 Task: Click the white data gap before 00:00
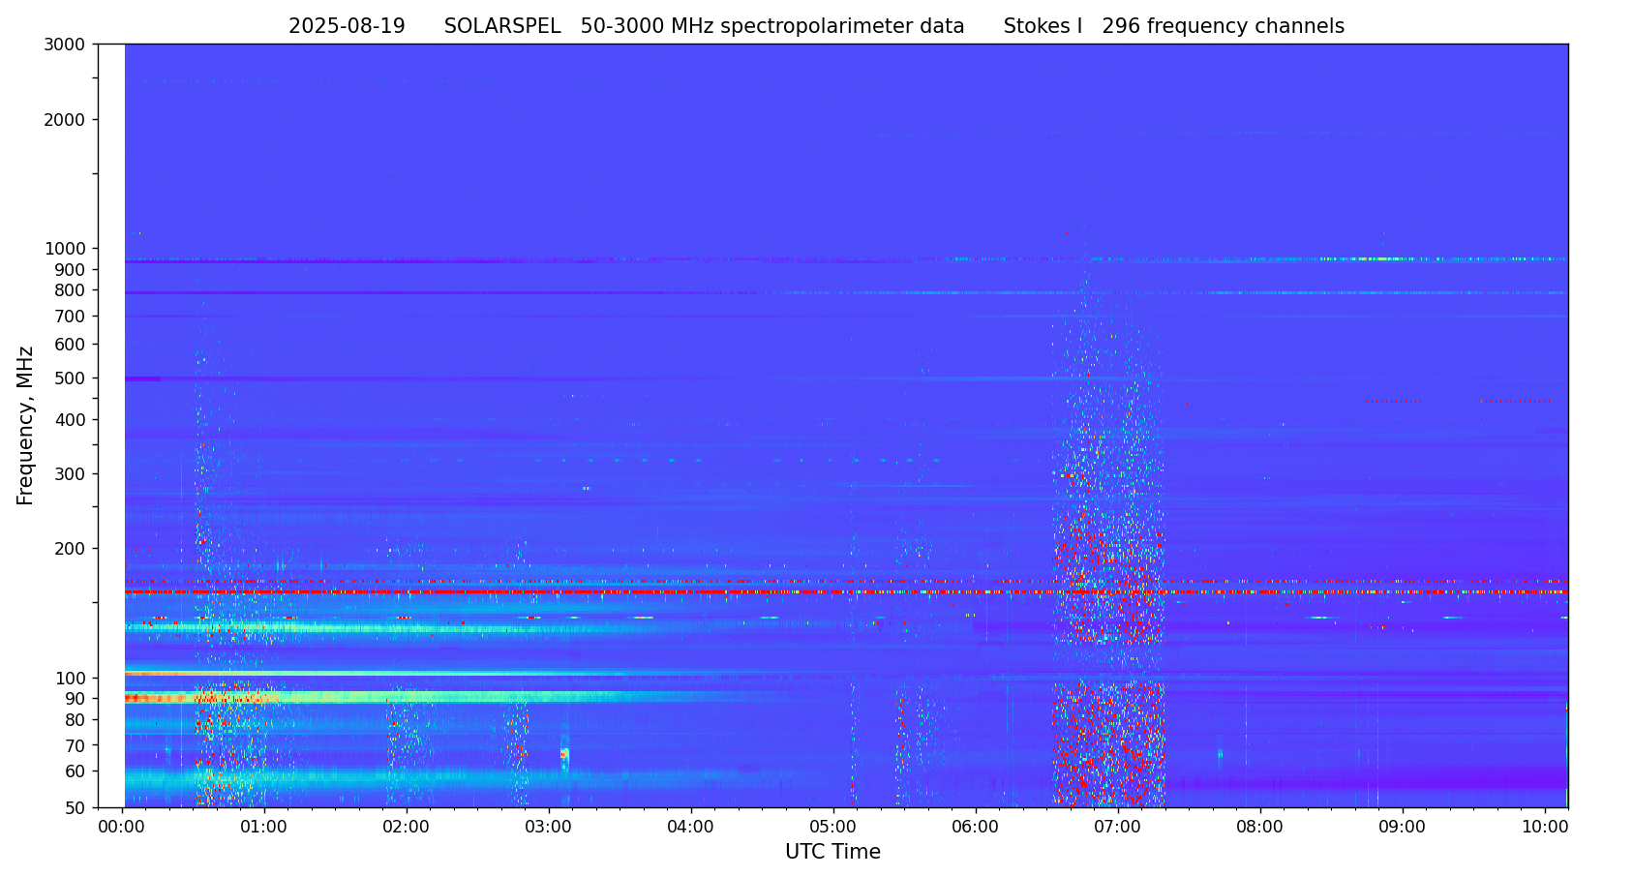click(x=111, y=426)
